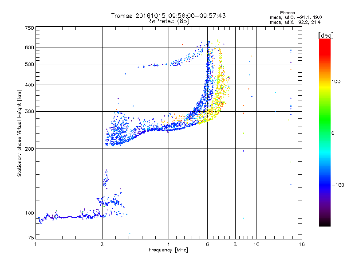The width and height of the screenshot is (355, 266).
Task: Click the colorbar at the 100 mark
Action: (325, 82)
